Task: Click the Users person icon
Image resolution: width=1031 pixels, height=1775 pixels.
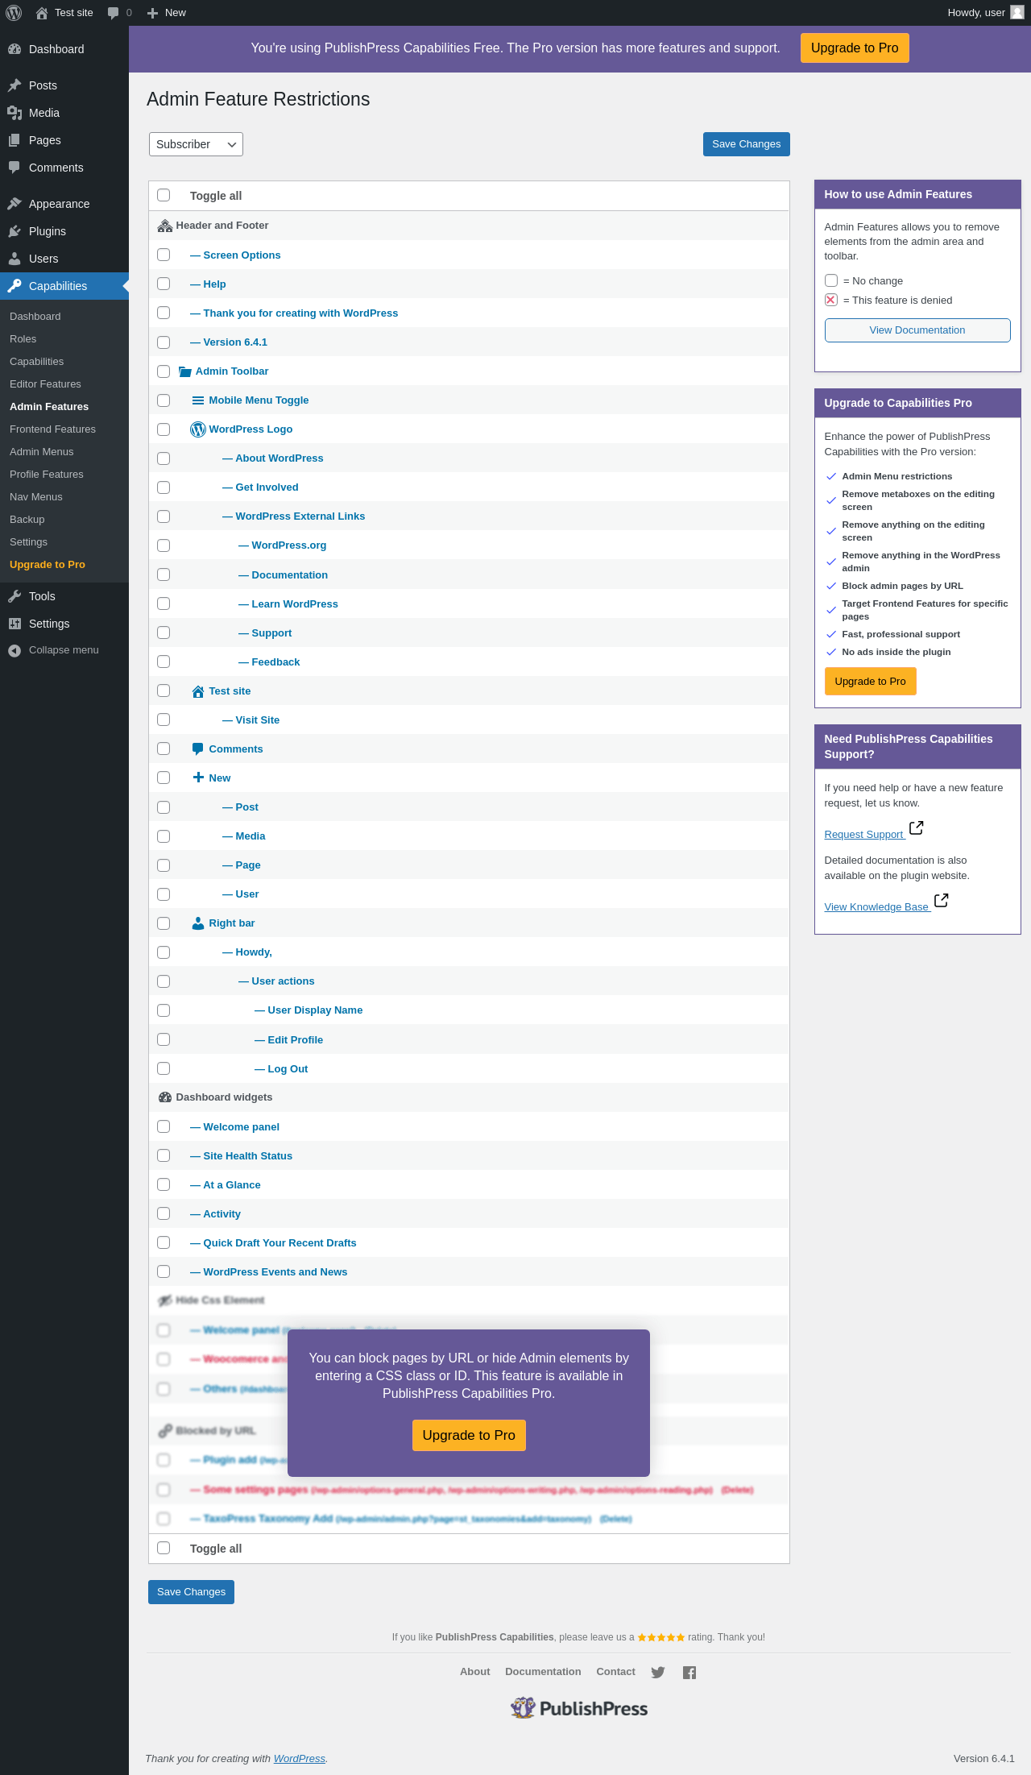Action: click(14, 259)
